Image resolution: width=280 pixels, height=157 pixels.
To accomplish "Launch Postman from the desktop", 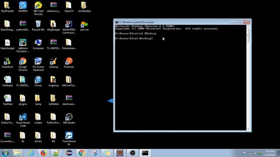I will pyautogui.click(x=69, y=63).
